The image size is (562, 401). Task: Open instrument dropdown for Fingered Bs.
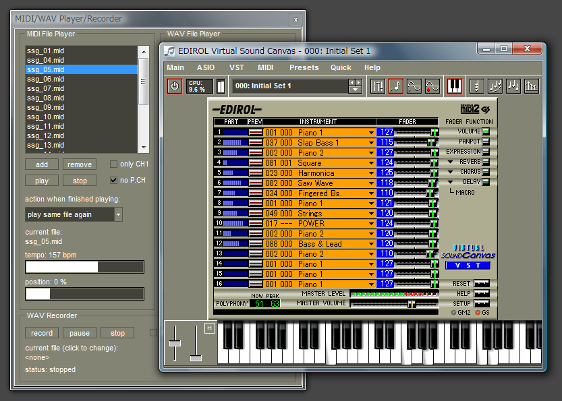(371, 193)
